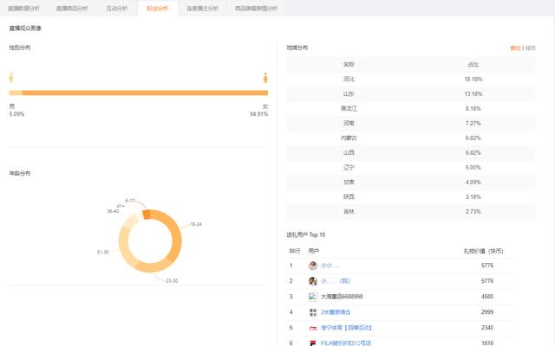Switch to the 互动分析 tab
Image resolution: width=555 pixels, height=346 pixels.
(117, 8)
